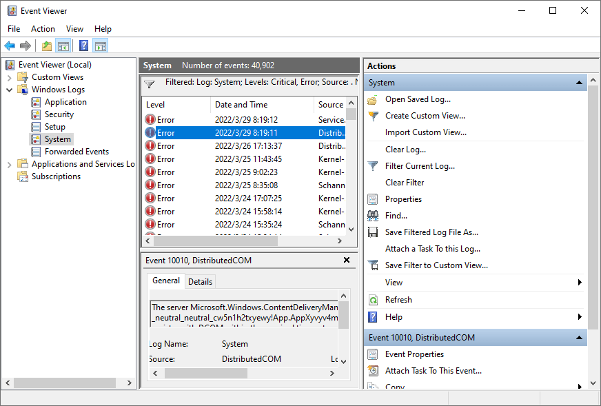This screenshot has height=406, width=601.
Task: Switch to the Details tab
Action: [200, 281]
